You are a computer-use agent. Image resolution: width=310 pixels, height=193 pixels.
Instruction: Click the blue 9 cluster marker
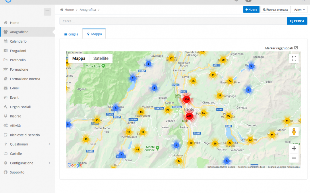(x=251, y=66)
